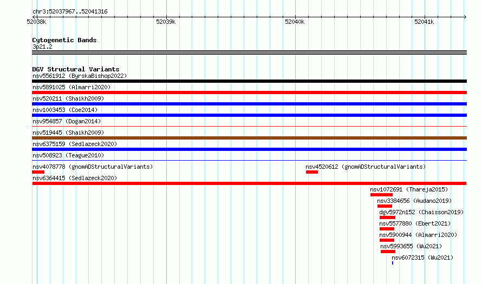Click the red dgv5972n152 Chaisson2019 bar

(x=387, y=217)
